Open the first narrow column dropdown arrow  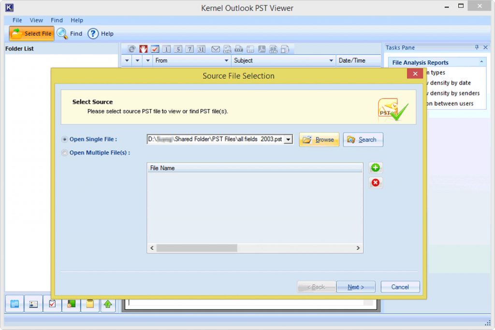pos(127,60)
